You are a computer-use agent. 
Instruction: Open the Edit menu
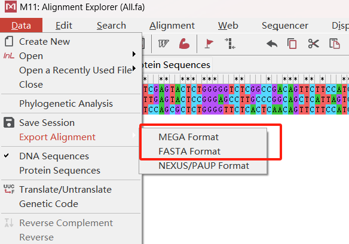pos(64,25)
